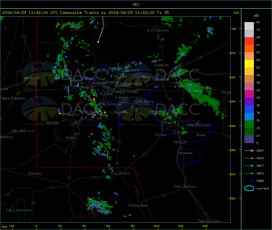Viewport: 272px width, 230px height.
Task: Click the Paso_El_Loro map label
Action: 209,221
